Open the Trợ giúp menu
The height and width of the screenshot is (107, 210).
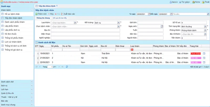coord(185,2)
